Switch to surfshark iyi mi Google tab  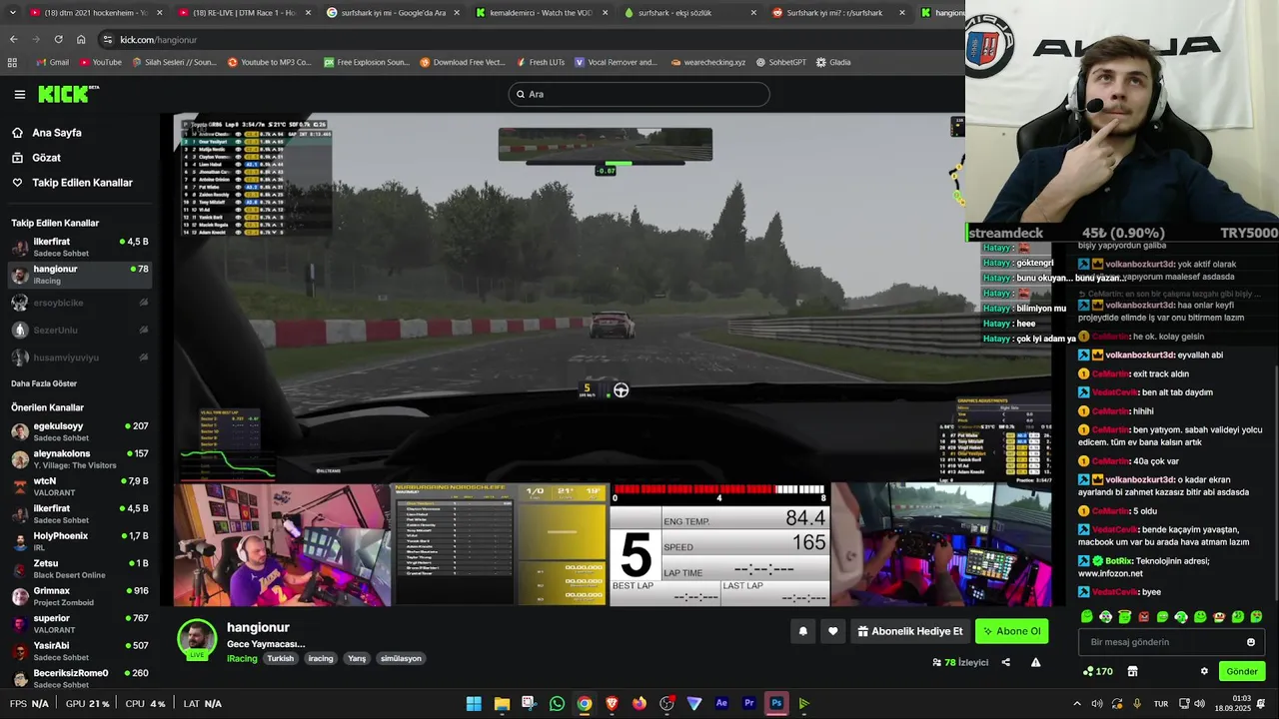coord(393,13)
